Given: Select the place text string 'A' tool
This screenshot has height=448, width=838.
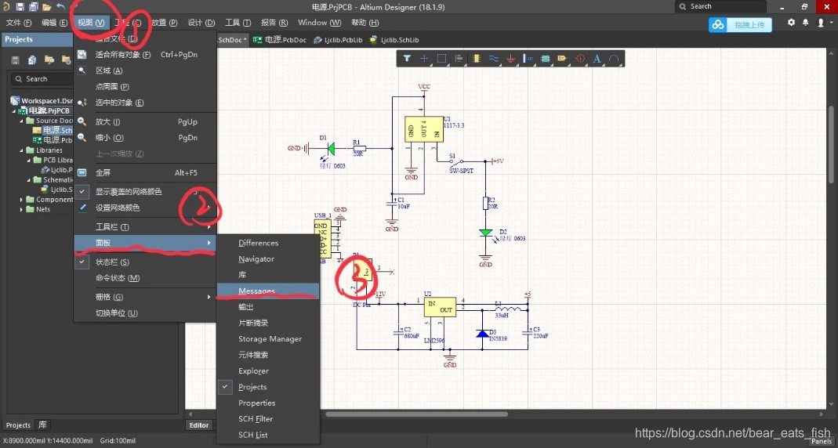Looking at the screenshot, I should [x=597, y=59].
